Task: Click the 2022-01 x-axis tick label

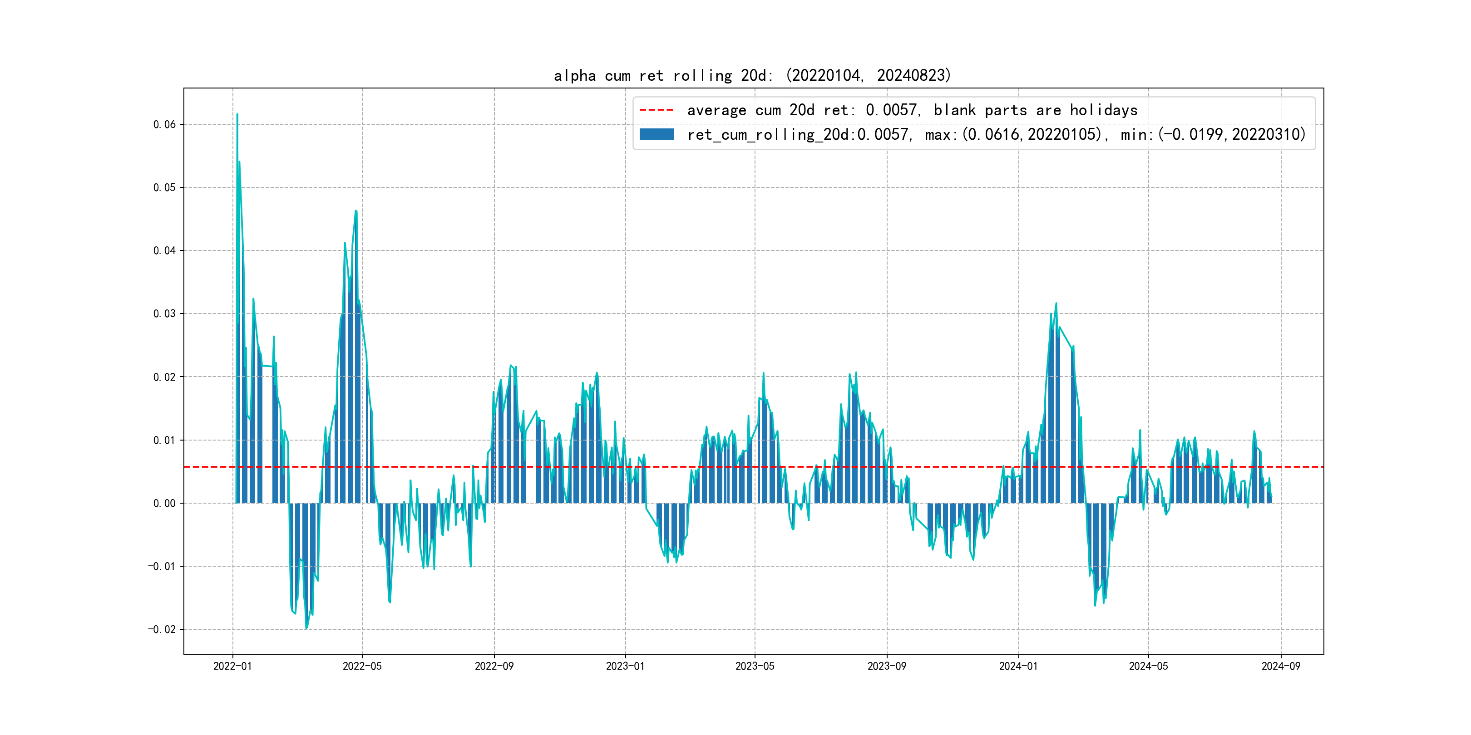Action: coord(232,666)
